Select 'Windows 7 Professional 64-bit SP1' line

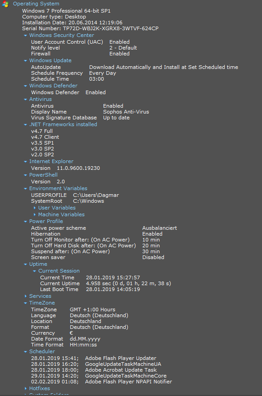(x=66, y=11)
